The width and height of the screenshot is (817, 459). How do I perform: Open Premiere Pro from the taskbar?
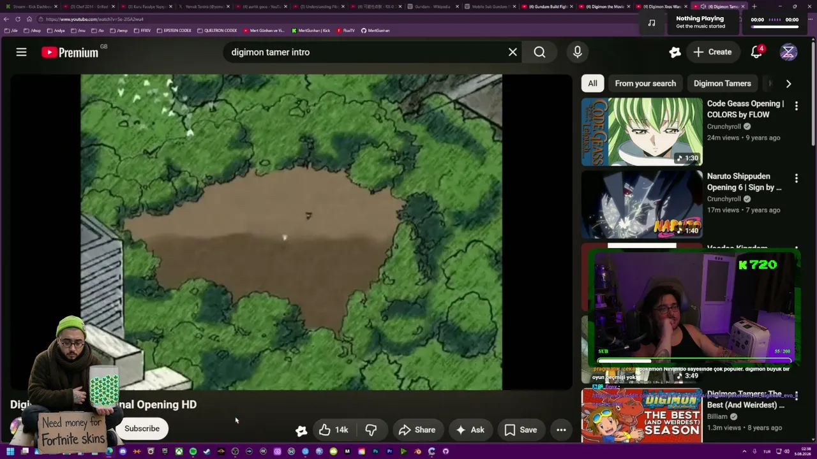[x=389, y=451]
